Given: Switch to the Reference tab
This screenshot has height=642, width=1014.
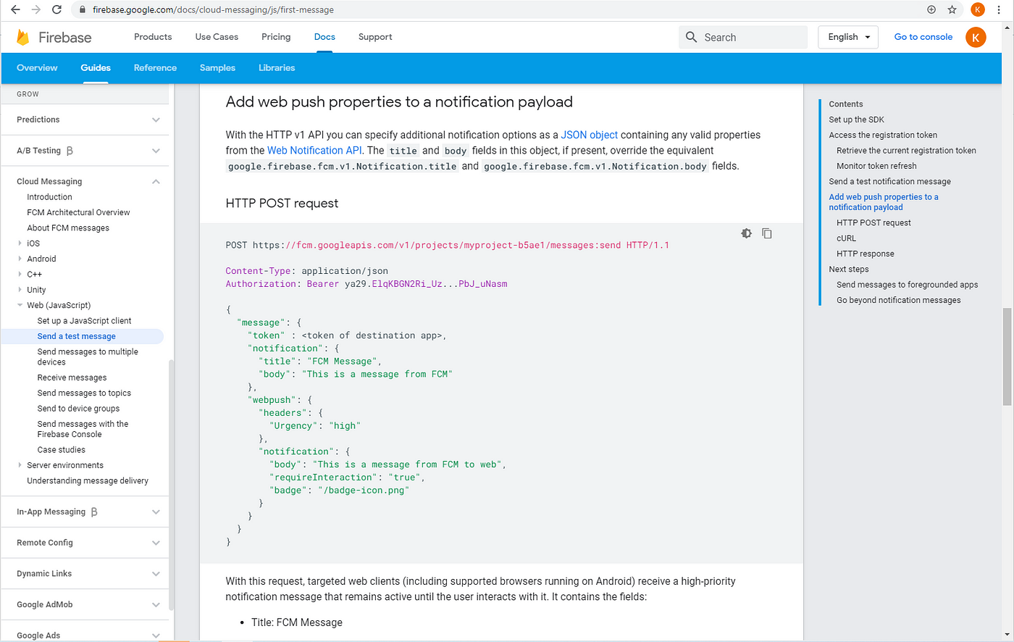Looking at the screenshot, I should click(x=155, y=68).
